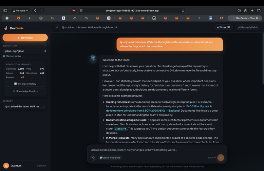
Task: Click the Decisions 658 stat
Action: [35, 73]
